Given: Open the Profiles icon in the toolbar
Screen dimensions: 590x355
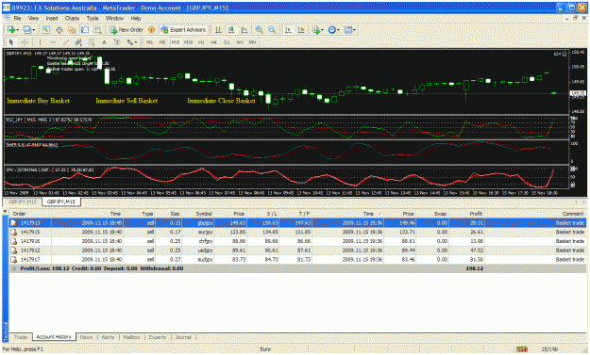Looking at the screenshot, I should click(26, 29).
